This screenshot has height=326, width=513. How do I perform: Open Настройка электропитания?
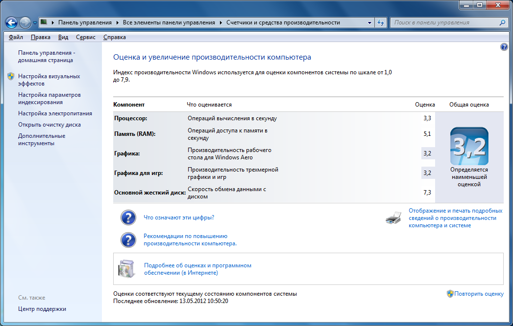click(x=55, y=113)
